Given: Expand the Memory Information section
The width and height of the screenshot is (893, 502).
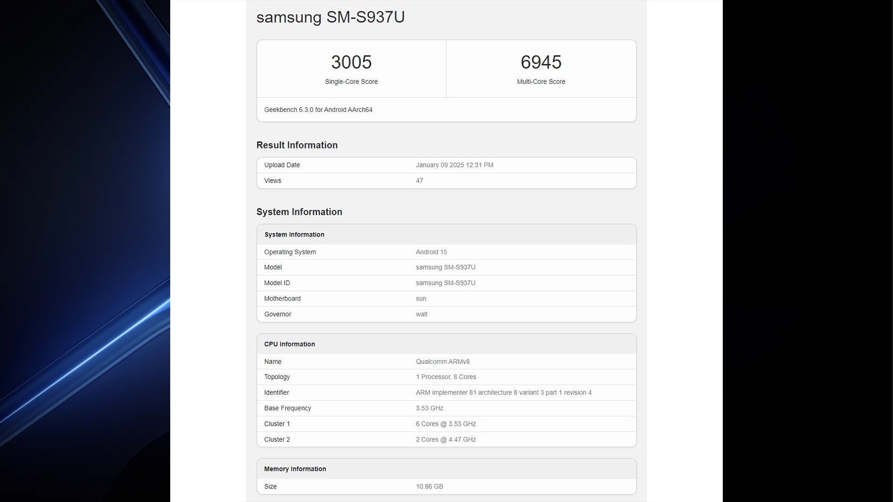Looking at the screenshot, I should tap(295, 468).
